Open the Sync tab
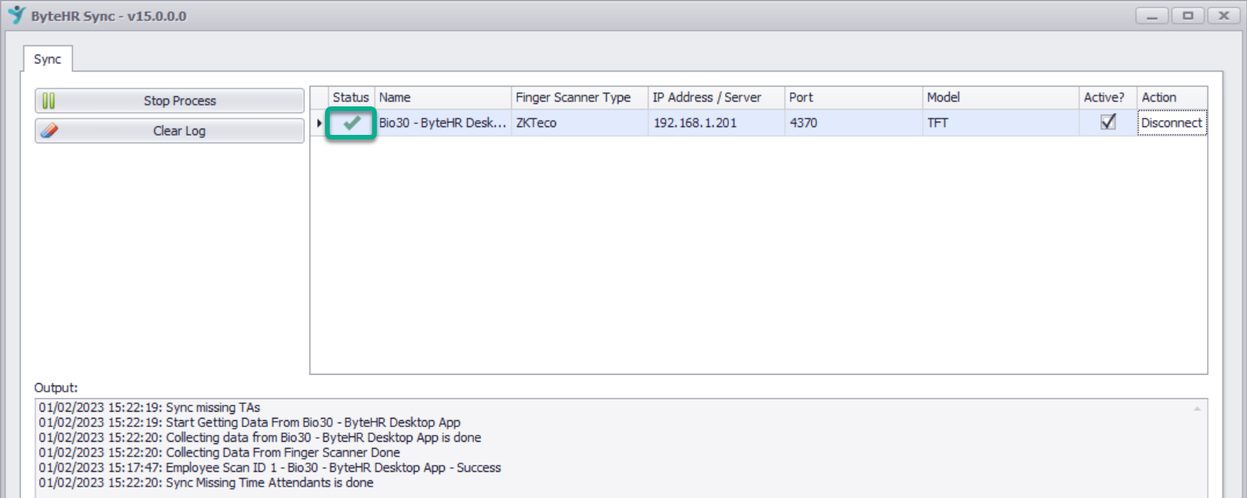1247x498 pixels. tap(48, 59)
